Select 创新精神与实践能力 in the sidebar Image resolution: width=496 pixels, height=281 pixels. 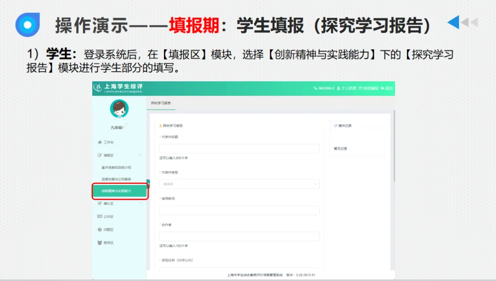click(119, 191)
